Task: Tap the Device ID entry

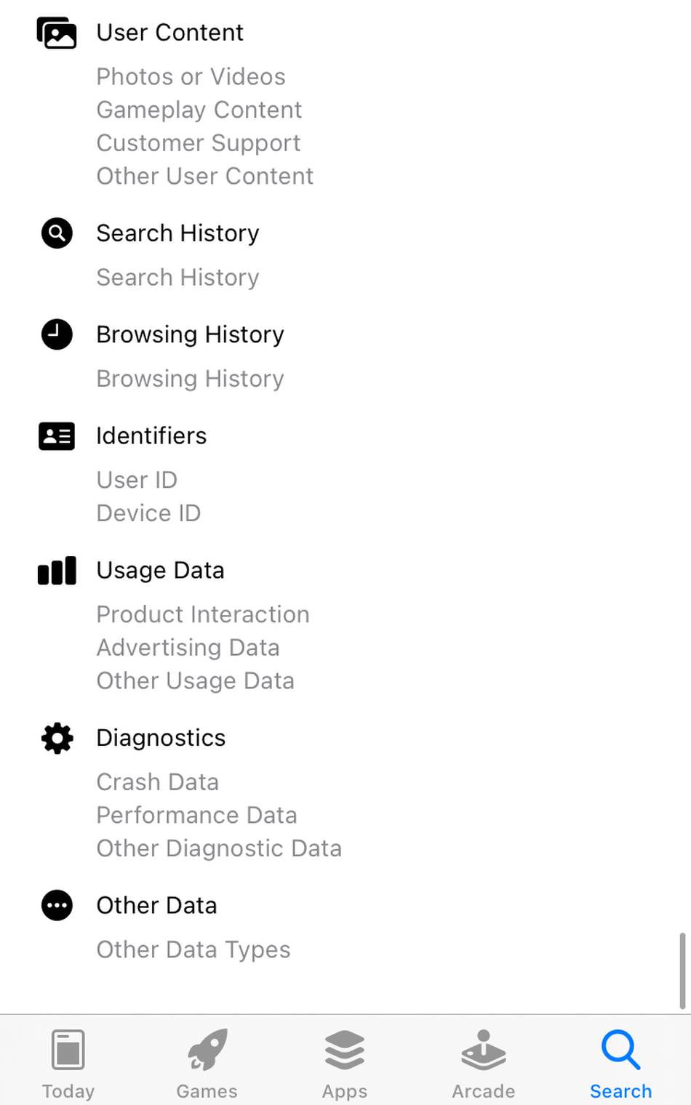Action: 148,513
